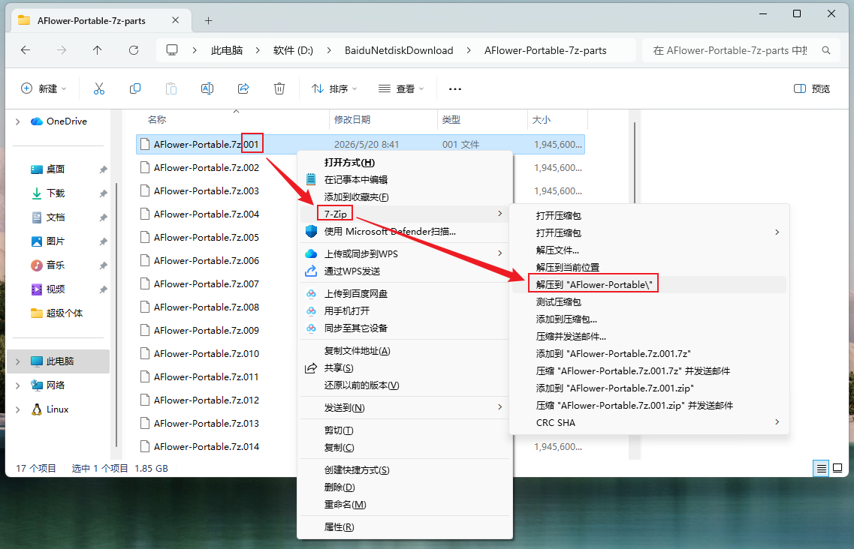854x549 pixels.
Task: Expand the OneDrive tree node
Action: 17,121
